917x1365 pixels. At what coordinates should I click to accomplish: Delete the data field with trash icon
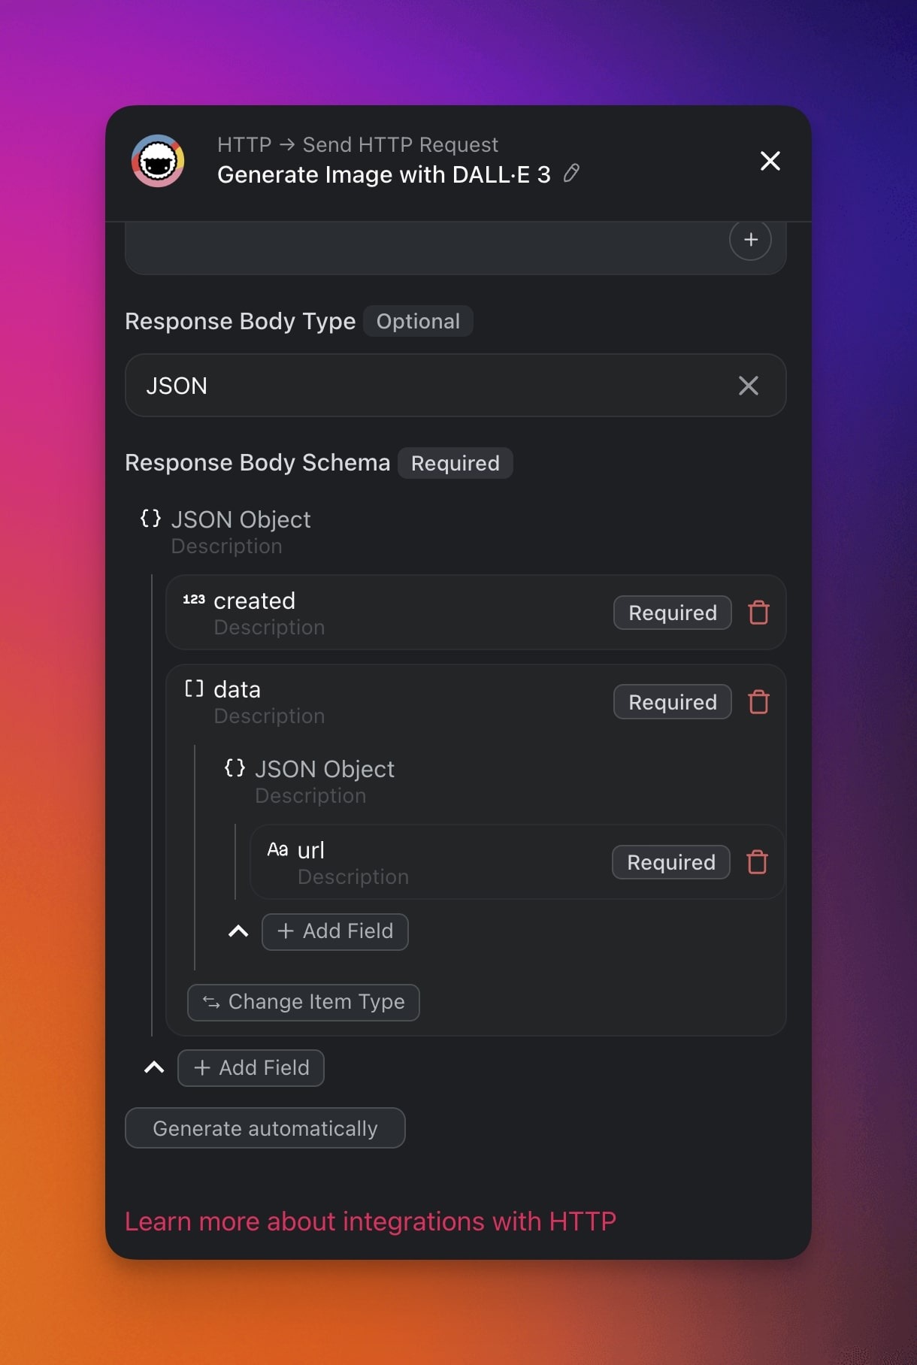[758, 702]
